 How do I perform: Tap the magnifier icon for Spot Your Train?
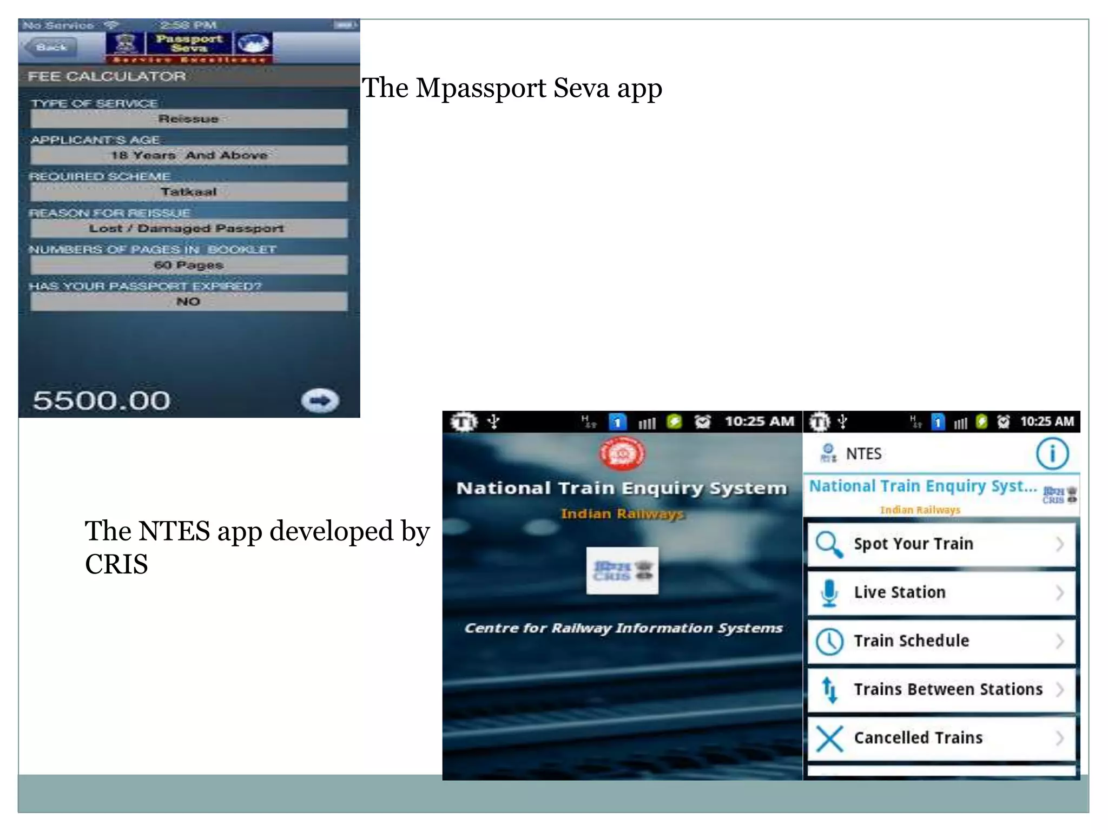[829, 544]
